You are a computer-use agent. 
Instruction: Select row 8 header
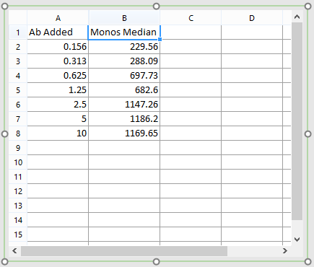point(18,133)
